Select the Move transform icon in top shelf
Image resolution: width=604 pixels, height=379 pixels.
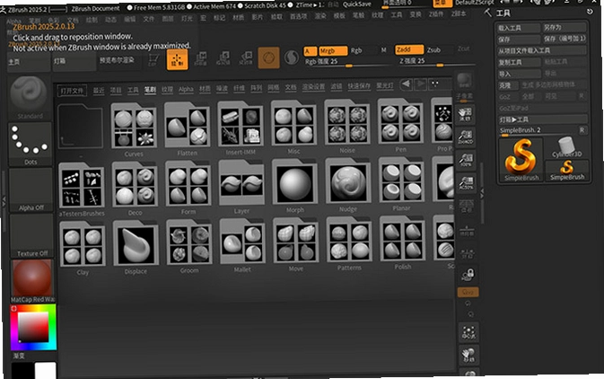click(201, 58)
